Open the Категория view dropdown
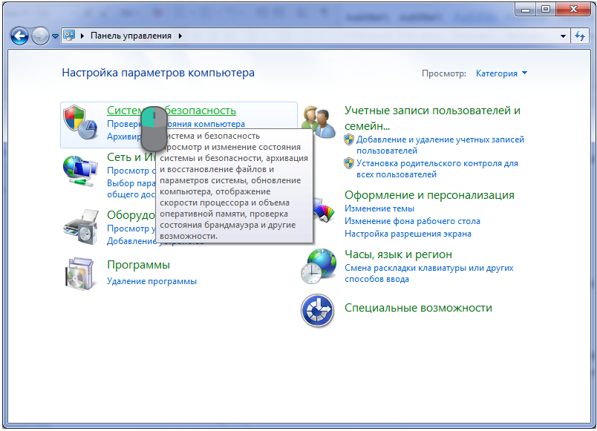597x431 pixels. pos(501,73)
